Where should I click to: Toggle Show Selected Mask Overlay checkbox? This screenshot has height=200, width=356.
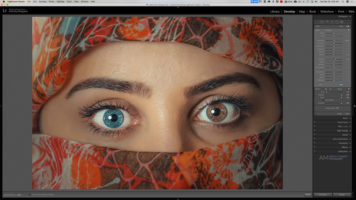pos(30,195)
